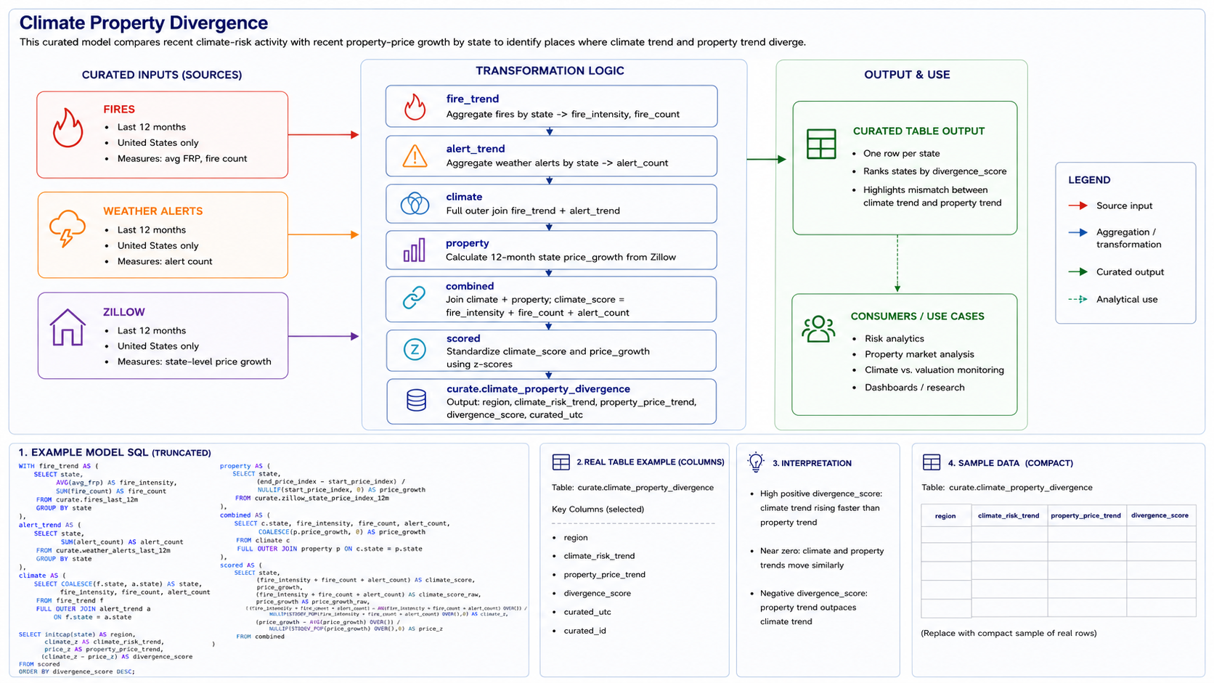
Task: Select 'Measures: alert count' bullet
Action: coord(165,261)
